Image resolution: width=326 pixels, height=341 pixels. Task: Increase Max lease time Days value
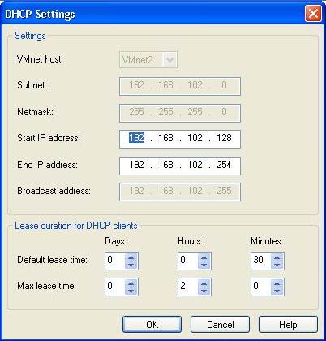pos(131,283)
